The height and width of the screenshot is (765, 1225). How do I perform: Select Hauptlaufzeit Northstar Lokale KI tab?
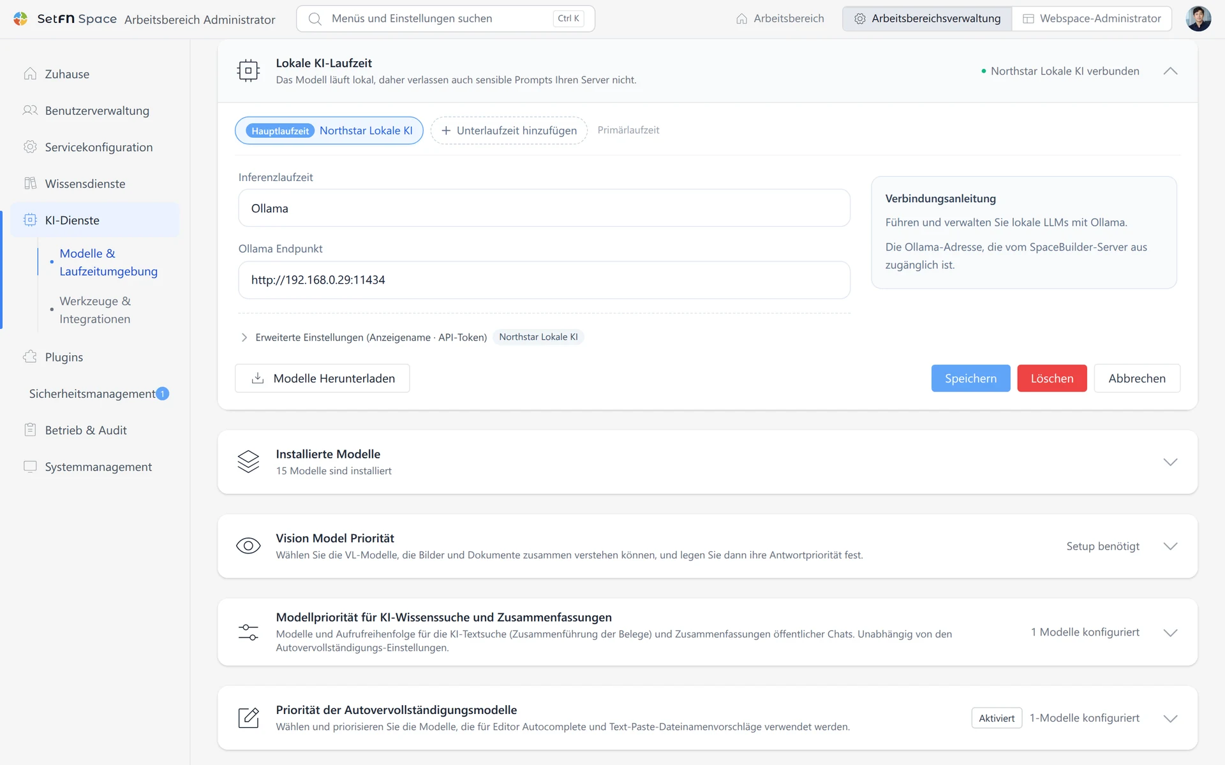tap(329, 130)
